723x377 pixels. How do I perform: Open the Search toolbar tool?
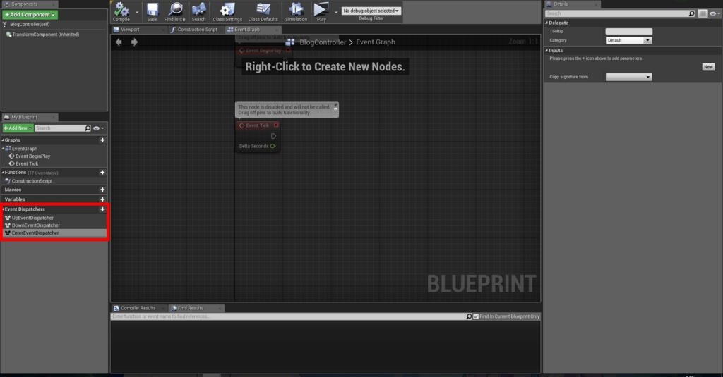198,12
